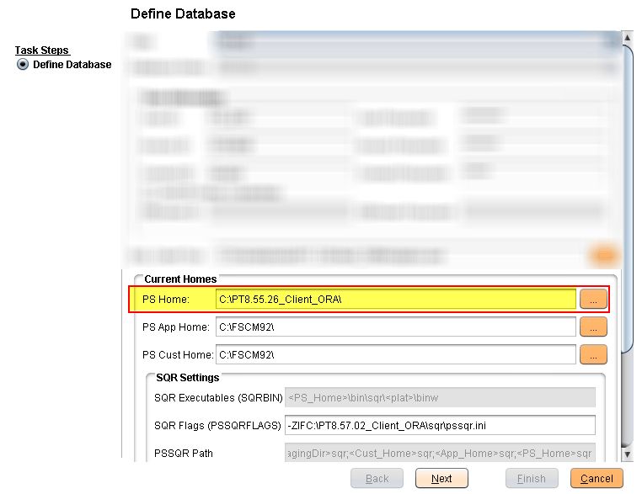Image resolution: width=642 pixels, height=494 pixels.
Task: Click the Task Steps heading
Action: click(42, 50)
